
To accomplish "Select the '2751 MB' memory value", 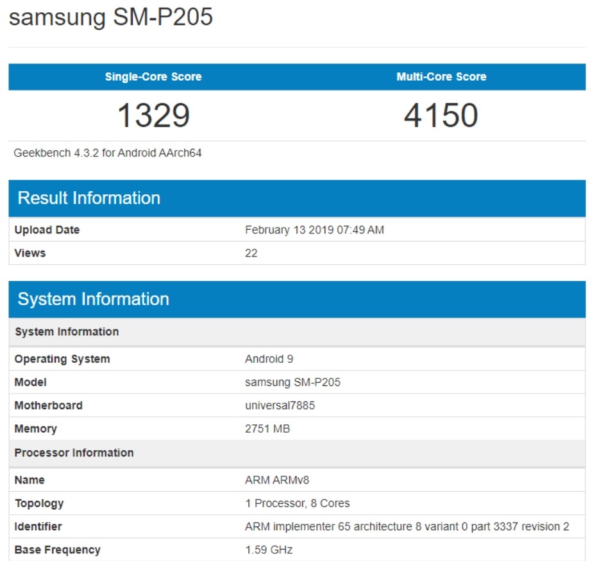I will tap(267, 429).
